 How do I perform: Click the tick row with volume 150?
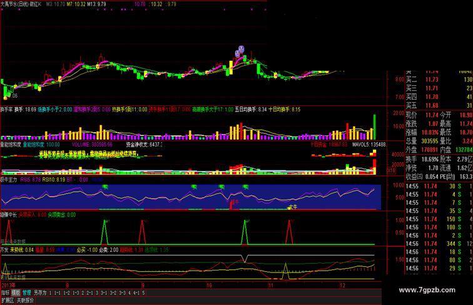coord(439,219)
